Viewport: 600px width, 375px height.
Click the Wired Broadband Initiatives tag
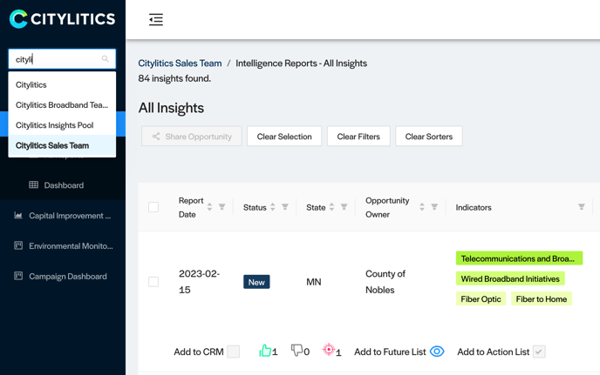click(x=510, y=278)
